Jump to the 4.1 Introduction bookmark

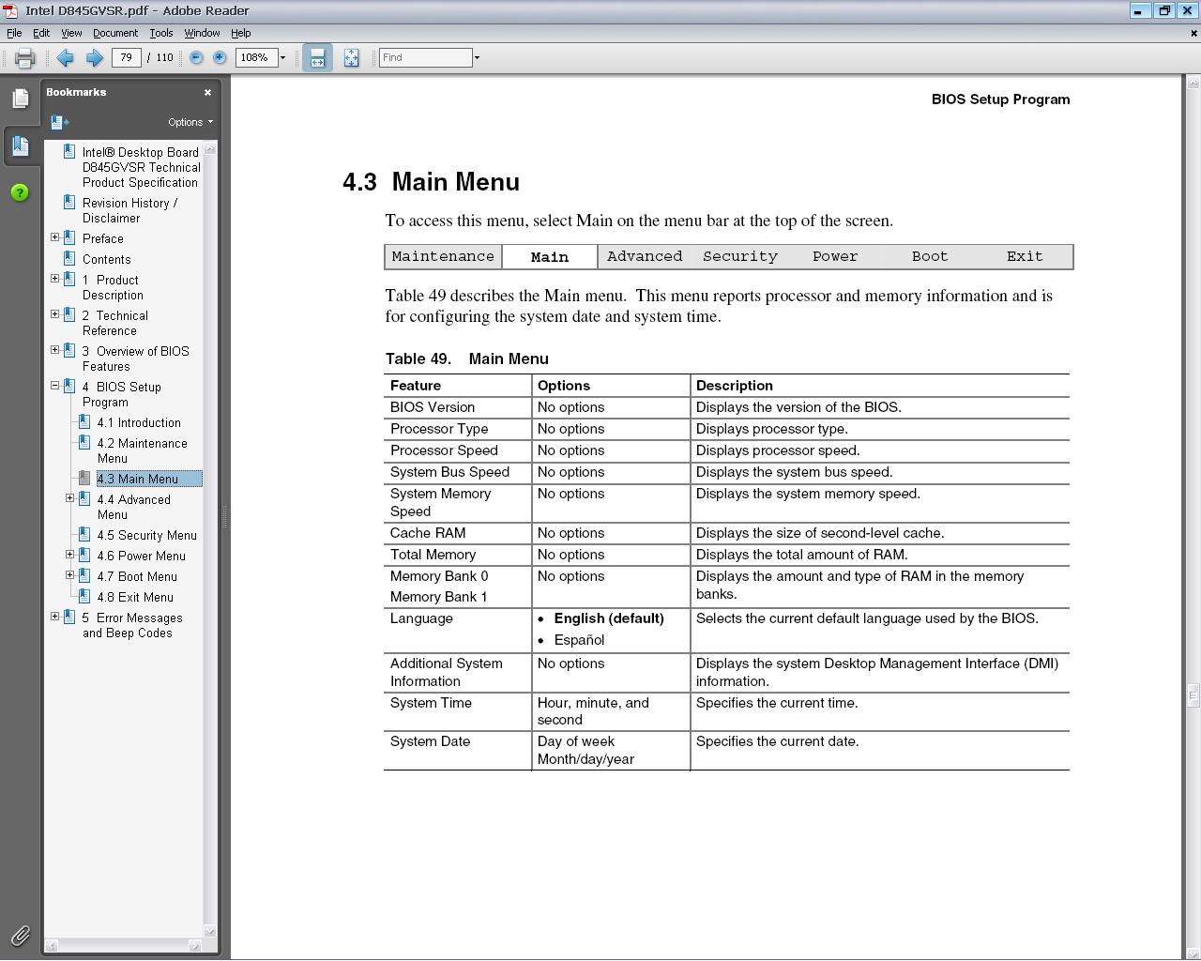point(139,422)
